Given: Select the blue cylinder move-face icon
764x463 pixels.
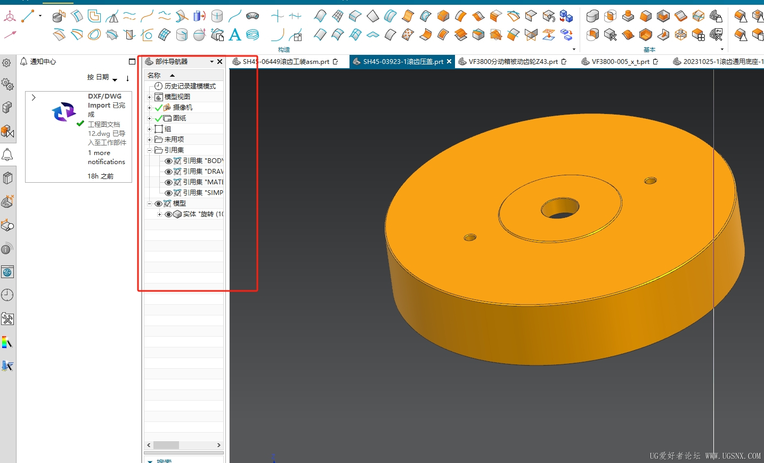Looking at the screenshot, I should click(199, 17).
